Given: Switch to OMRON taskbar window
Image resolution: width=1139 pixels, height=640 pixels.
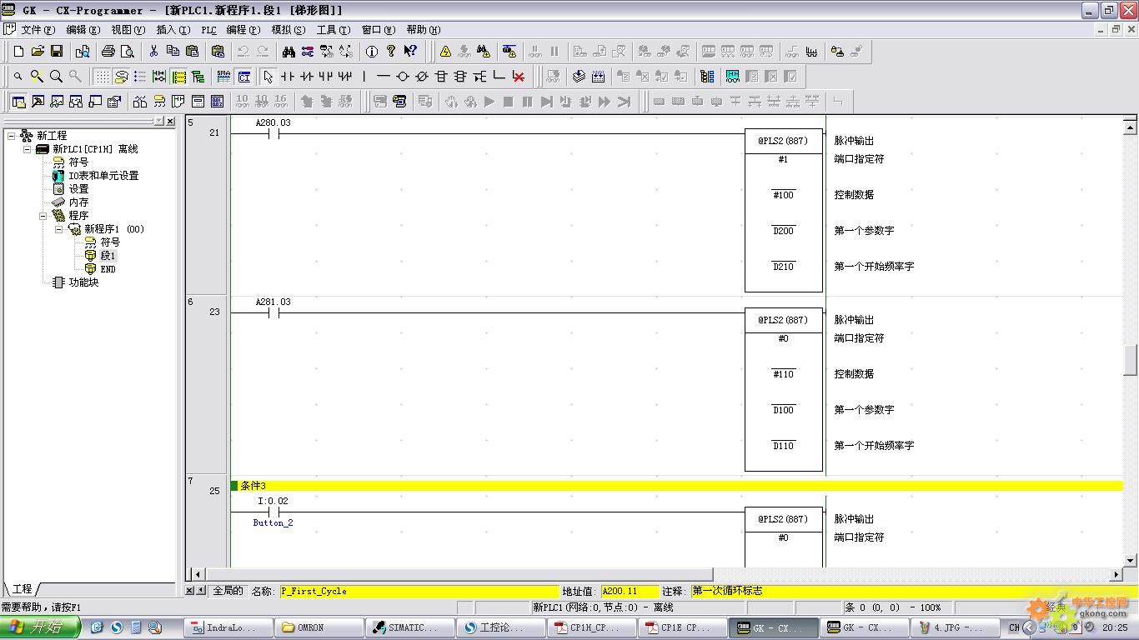Looking at the screenshot, I should click(320, 627).
